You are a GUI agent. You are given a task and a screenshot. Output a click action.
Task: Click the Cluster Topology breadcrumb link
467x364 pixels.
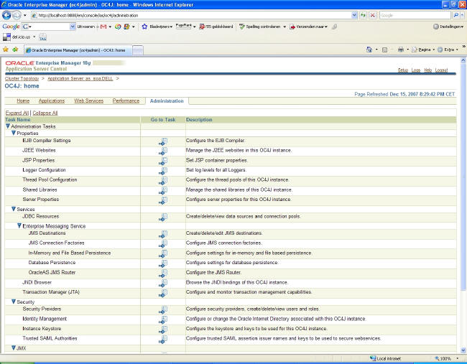click(22, 78)
